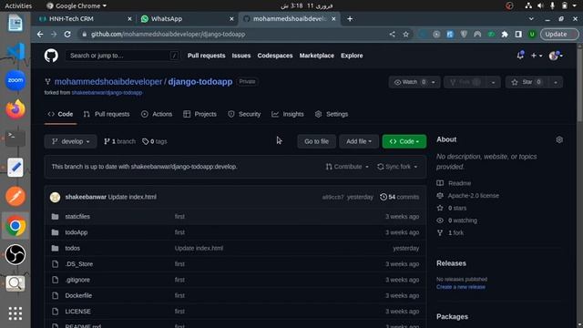View the 0 tags link

click(x=155, y=142)
